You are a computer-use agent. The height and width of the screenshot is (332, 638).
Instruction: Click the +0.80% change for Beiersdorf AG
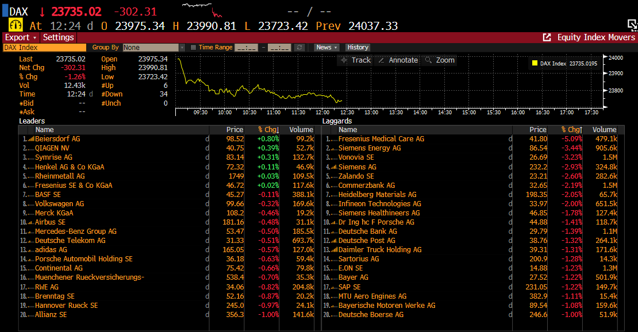pos(268,139)
